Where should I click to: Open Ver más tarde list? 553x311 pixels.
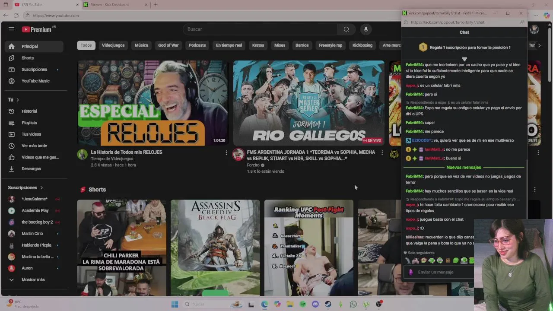(35, 146)
